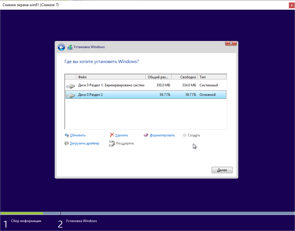
Task: Click the Format eraser icon
Action: [146, 135]
